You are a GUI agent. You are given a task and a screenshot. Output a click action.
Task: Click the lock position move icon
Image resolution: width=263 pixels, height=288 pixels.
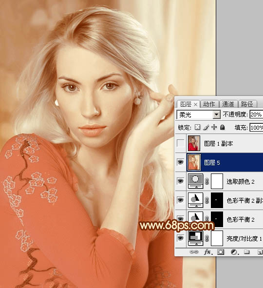(214, 127)
